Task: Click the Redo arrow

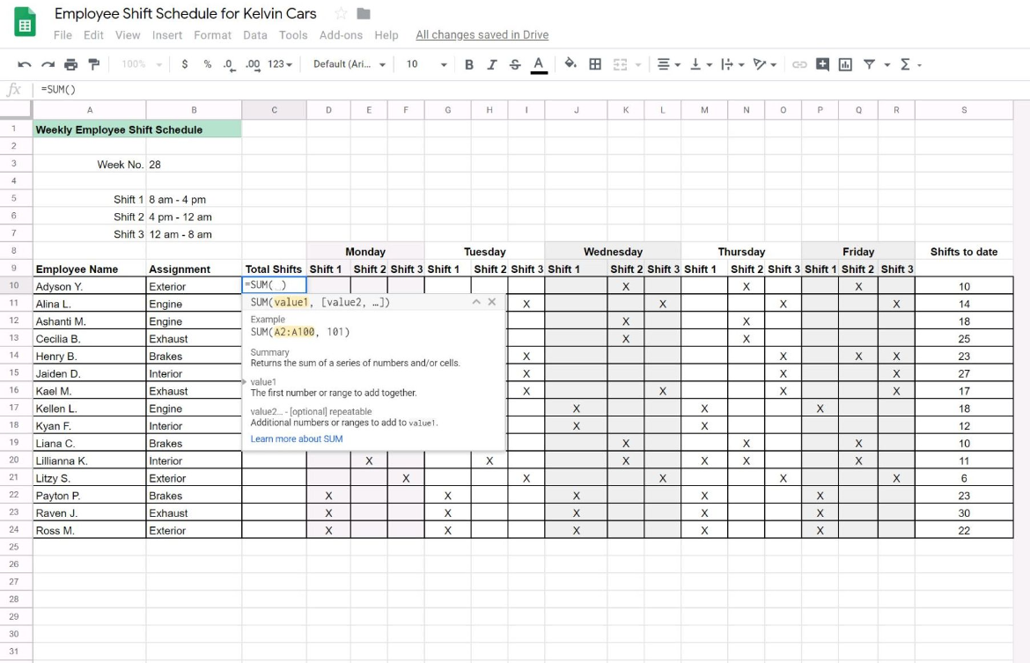Action: tap(48, 64)
